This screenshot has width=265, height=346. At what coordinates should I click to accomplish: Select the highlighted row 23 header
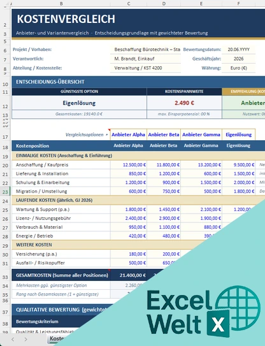(x=5, y=192)
